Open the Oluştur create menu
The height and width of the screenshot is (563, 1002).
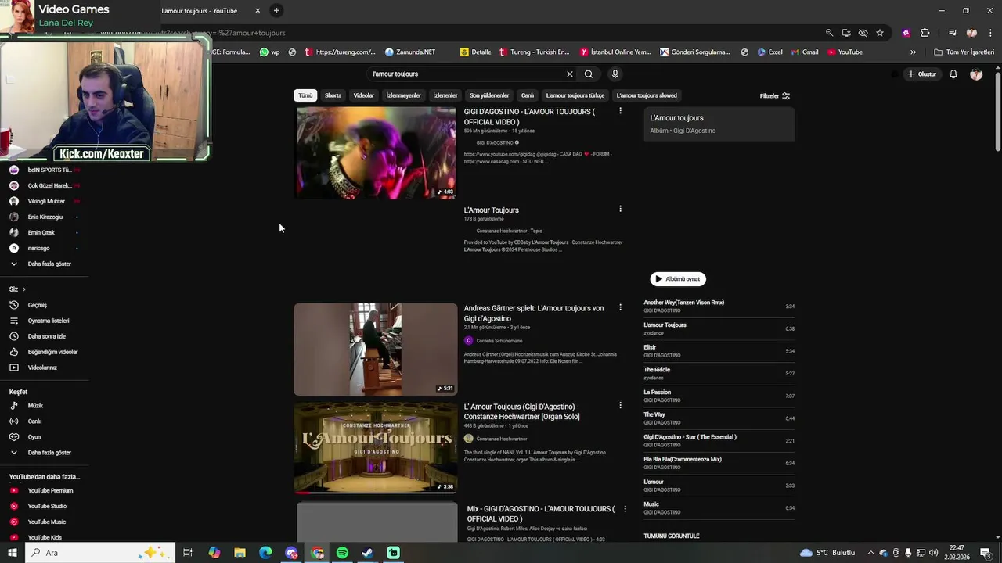[x=921, y=74]
